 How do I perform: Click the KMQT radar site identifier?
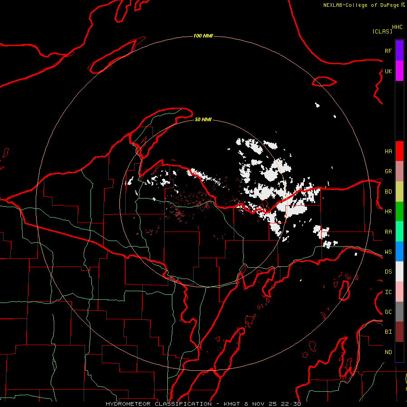232,404
